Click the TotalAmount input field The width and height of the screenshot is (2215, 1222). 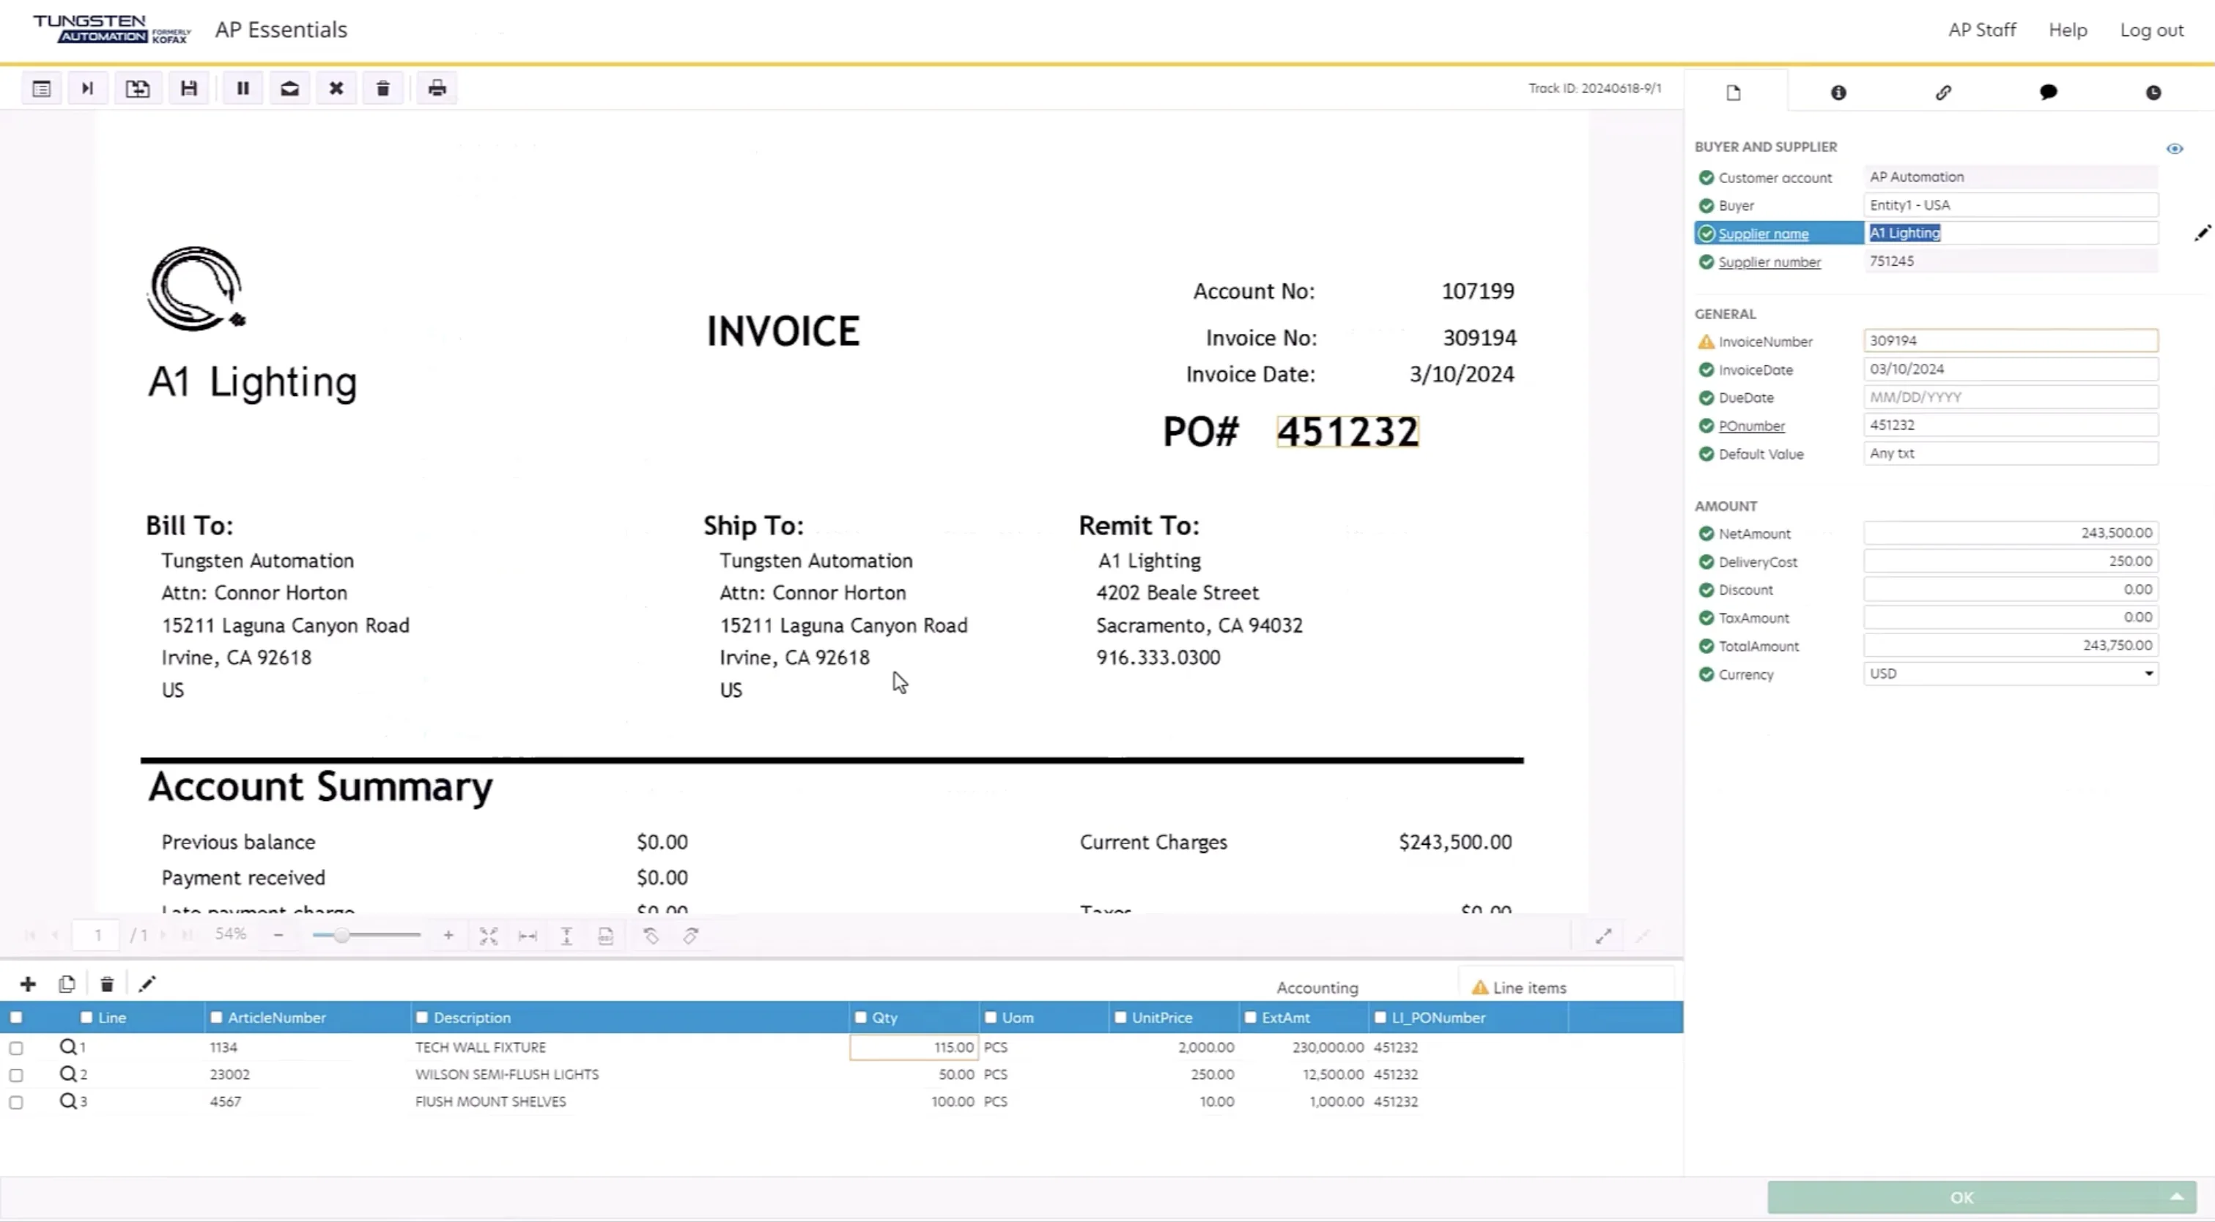[2011, 645]
